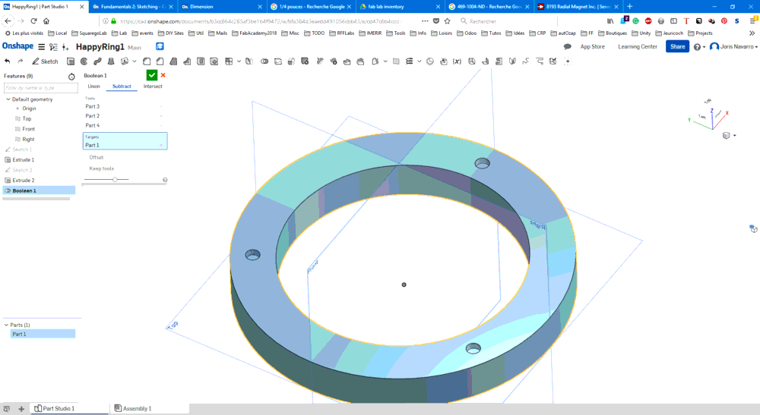Select the Sweep tool icon

point(97,61)
